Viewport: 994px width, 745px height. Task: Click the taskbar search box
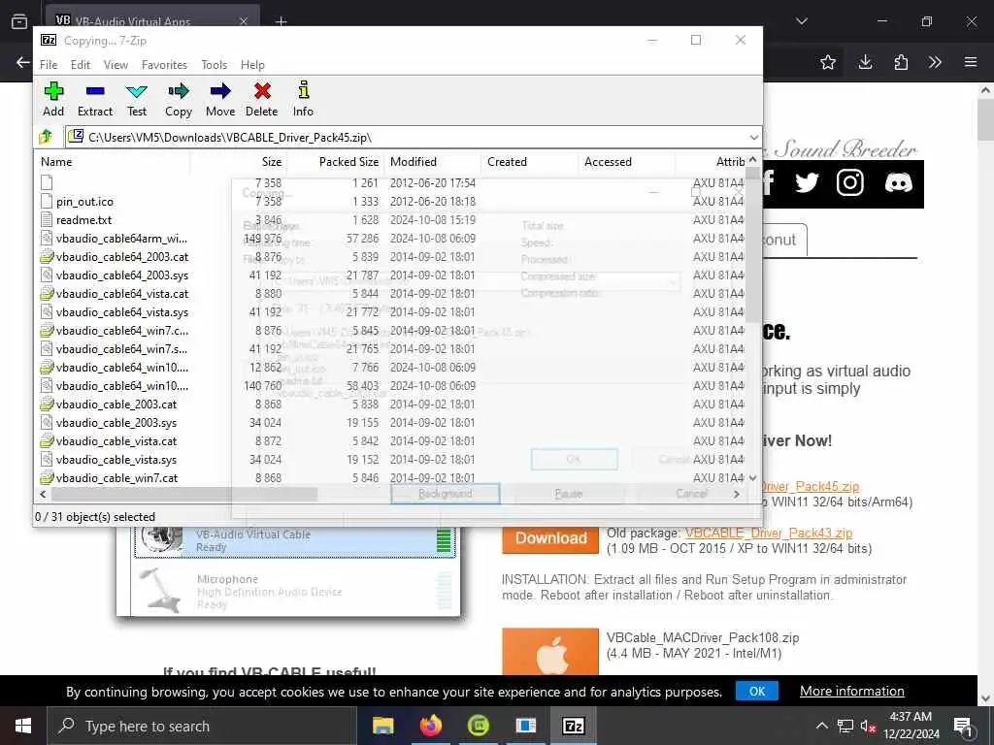point(202,726)
